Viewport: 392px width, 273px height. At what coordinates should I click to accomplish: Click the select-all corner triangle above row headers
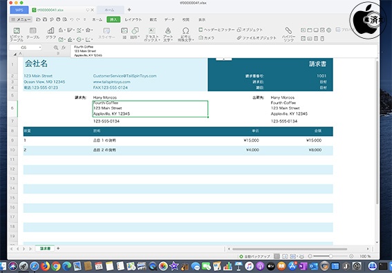pos(15,54)
